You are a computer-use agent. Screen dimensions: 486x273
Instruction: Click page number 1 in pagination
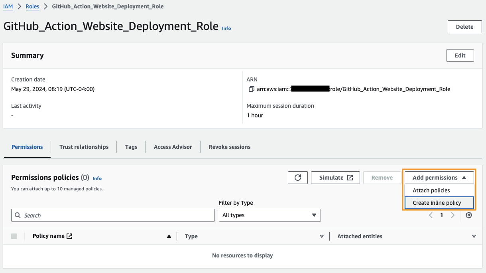click(442, 215)
